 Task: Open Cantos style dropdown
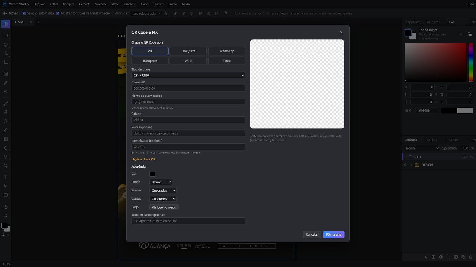coord(163,199)
